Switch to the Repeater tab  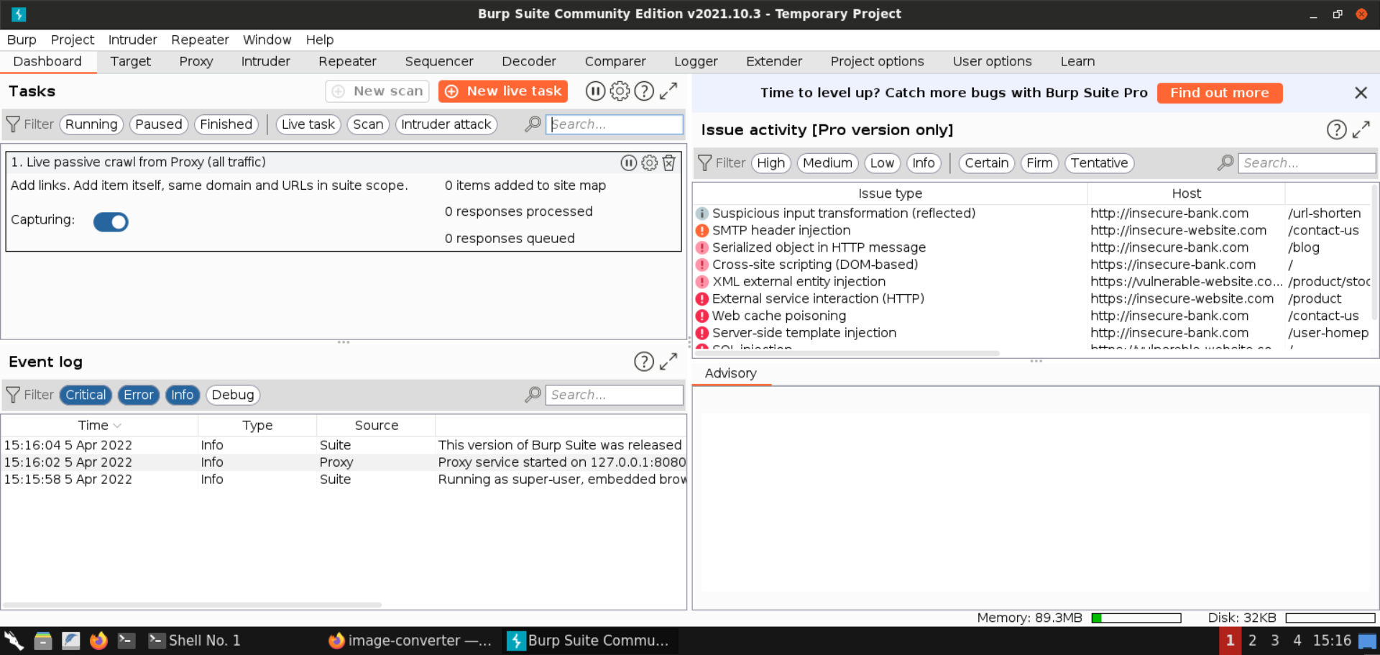347,62
